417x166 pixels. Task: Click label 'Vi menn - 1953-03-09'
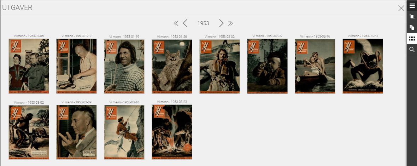(x=77, y=102)
